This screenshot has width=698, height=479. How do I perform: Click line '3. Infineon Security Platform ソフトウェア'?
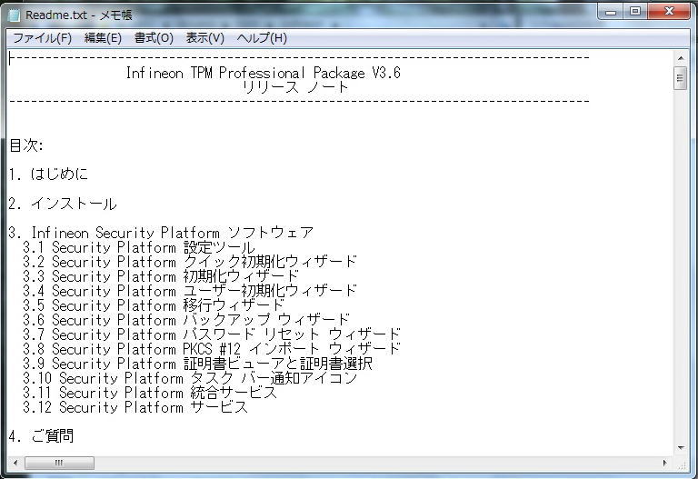pos(161,233)
